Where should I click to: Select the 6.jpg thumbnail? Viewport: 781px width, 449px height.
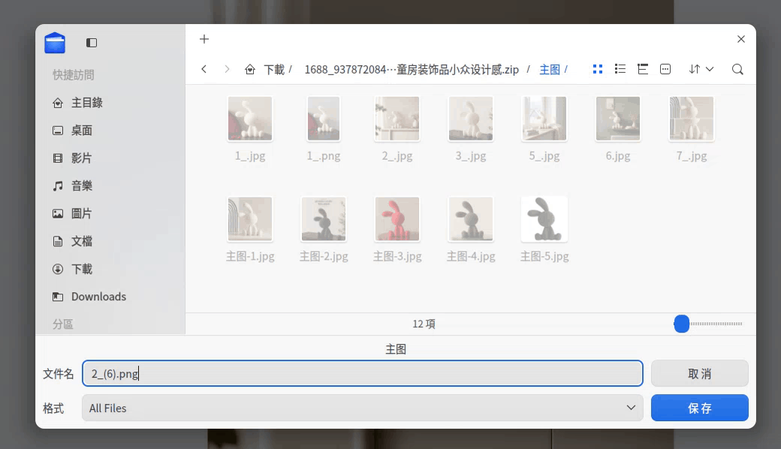pos(618,119)
